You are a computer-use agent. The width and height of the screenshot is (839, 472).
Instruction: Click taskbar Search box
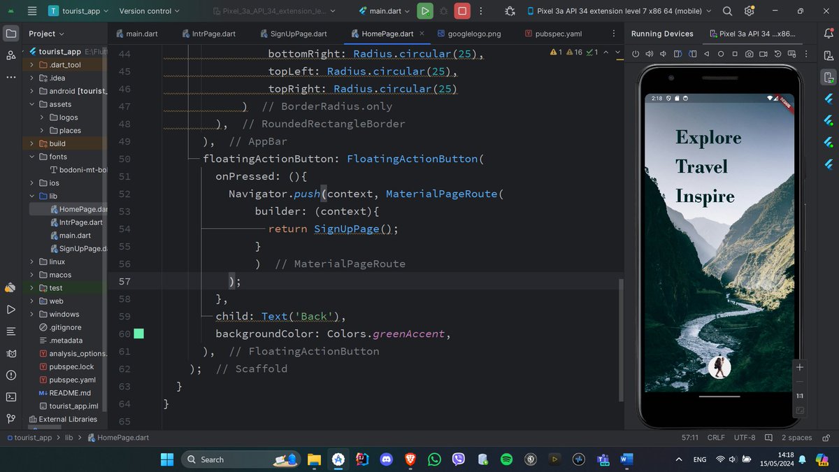(x=241, y=459)
